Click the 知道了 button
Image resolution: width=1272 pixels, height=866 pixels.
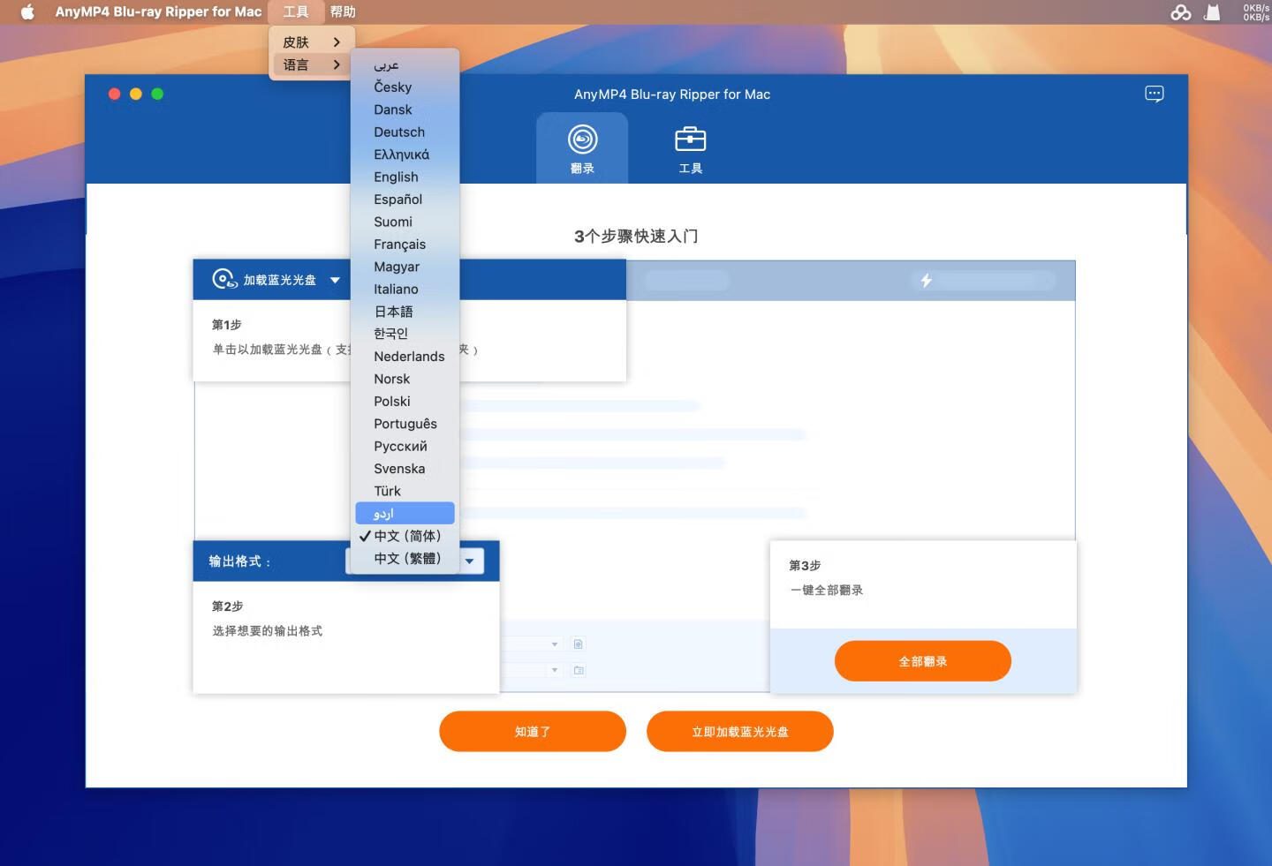(x=533, y=732)
